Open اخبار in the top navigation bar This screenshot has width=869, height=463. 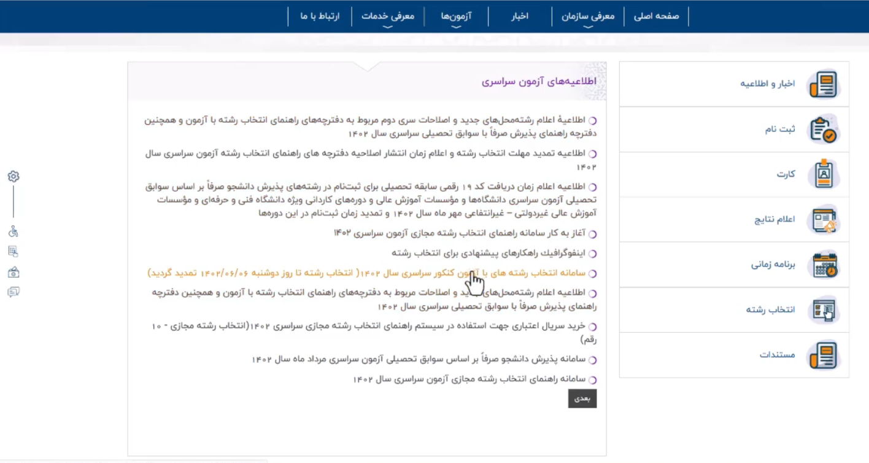tap(520, 17)
